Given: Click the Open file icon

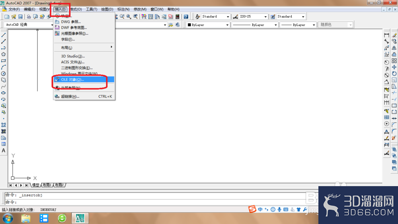Looking at the screenshot, I should [x=14, y=16].
